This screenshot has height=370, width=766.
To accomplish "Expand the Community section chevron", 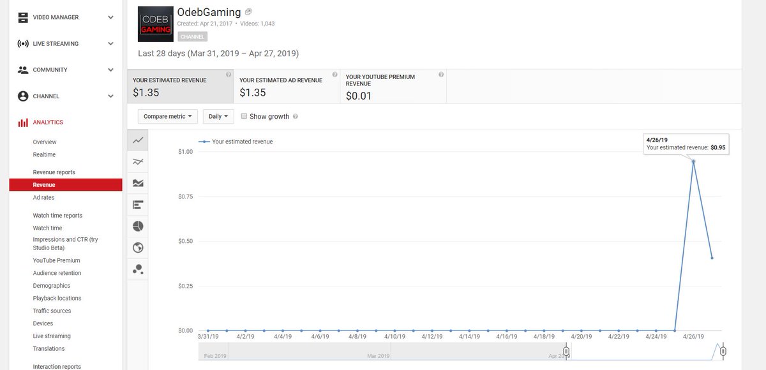I will pos(110,70).
